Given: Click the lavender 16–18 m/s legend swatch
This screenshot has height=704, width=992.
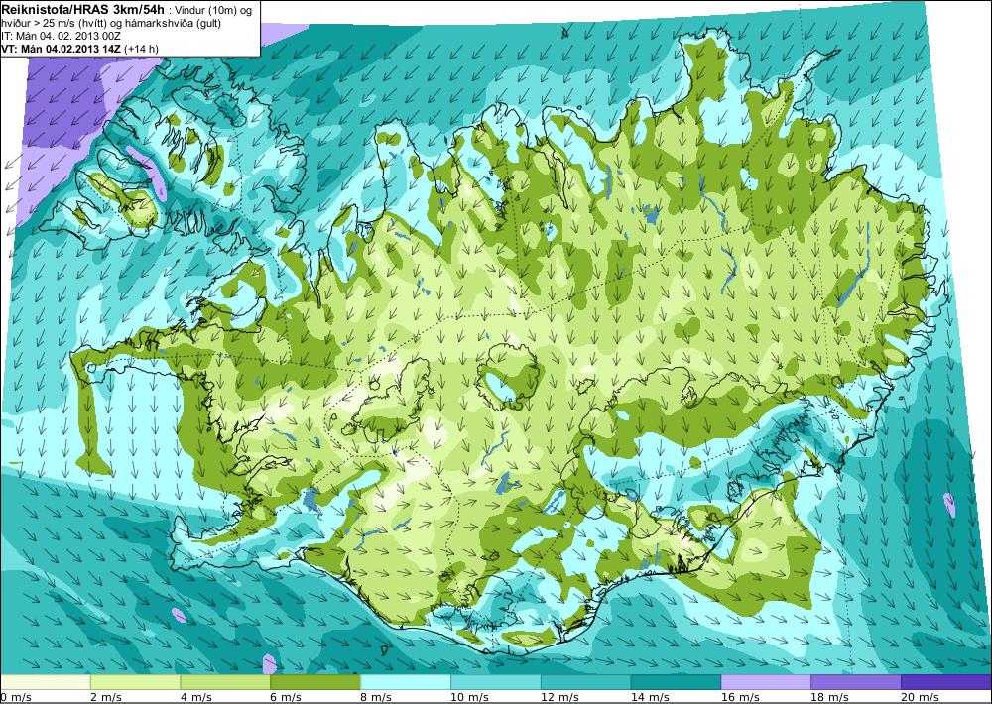Looking at the screenshot, I should click(766, 682).
